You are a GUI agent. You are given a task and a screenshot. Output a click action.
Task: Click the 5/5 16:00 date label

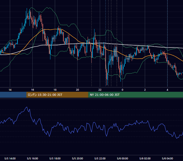33,158
